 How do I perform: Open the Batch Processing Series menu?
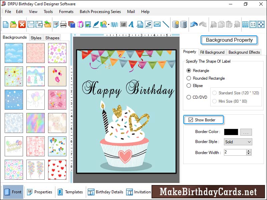click(x=100, y=12)
